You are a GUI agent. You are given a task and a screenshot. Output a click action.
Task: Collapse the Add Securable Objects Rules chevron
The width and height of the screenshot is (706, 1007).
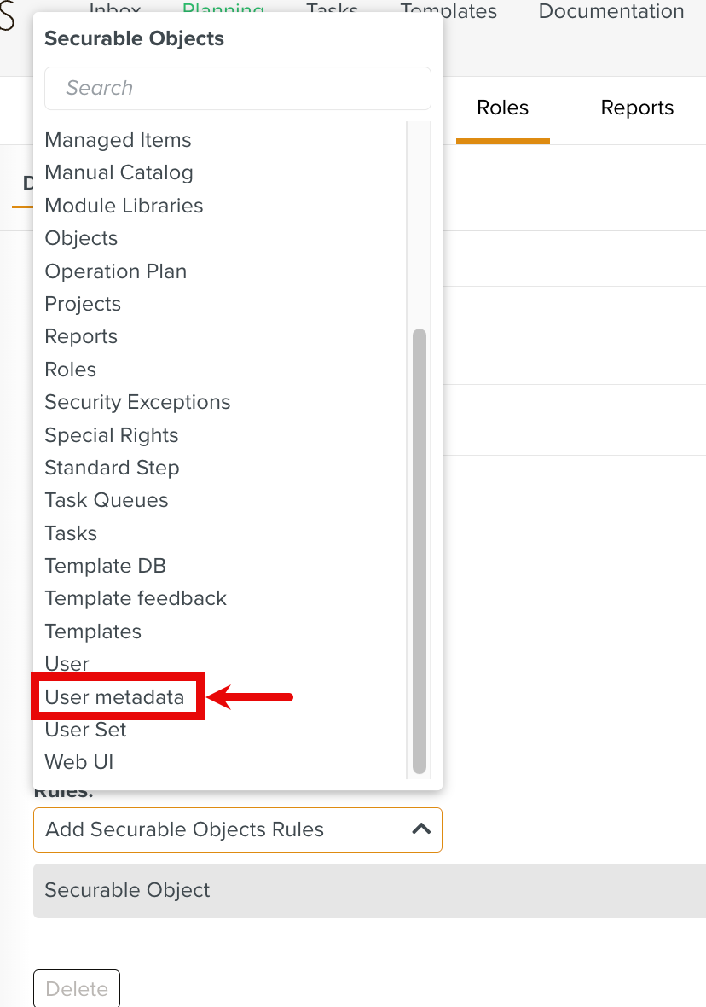coord(420,829)
